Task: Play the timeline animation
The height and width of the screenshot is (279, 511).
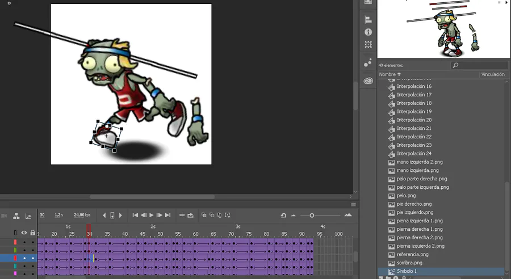Action: [x=152, y=215]
